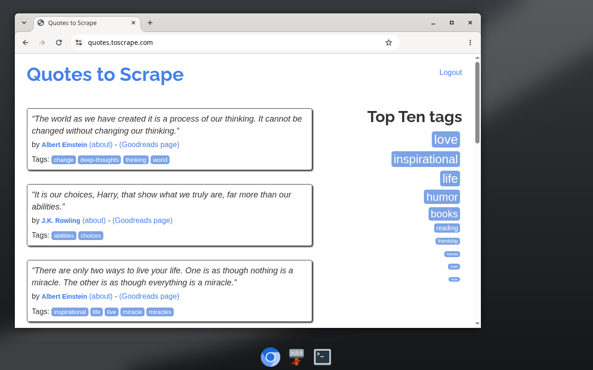The image size is (593, 370).
Task: Click the 'abilities' tag
Action: (64, 236)
